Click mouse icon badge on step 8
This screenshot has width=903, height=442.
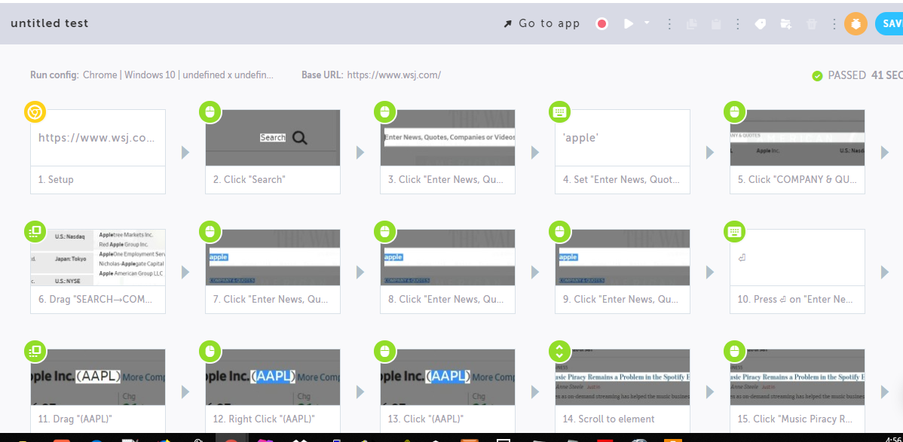click(x=384, y=231)
